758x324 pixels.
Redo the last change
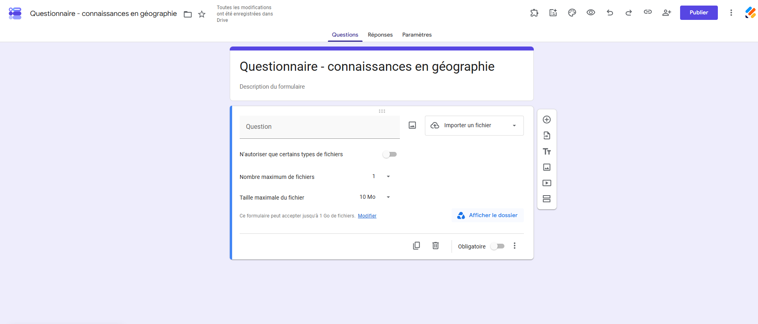[x=629, y=13]
